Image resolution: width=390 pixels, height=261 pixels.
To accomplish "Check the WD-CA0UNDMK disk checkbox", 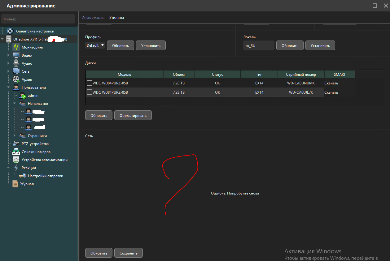I will [x=90, y=83].
